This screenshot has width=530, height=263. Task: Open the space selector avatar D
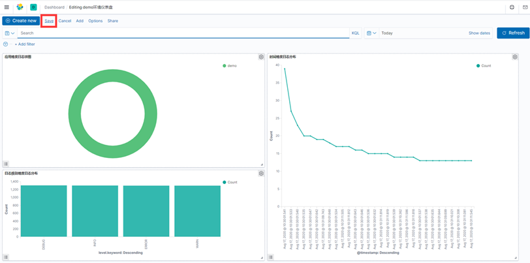point(33,7)
